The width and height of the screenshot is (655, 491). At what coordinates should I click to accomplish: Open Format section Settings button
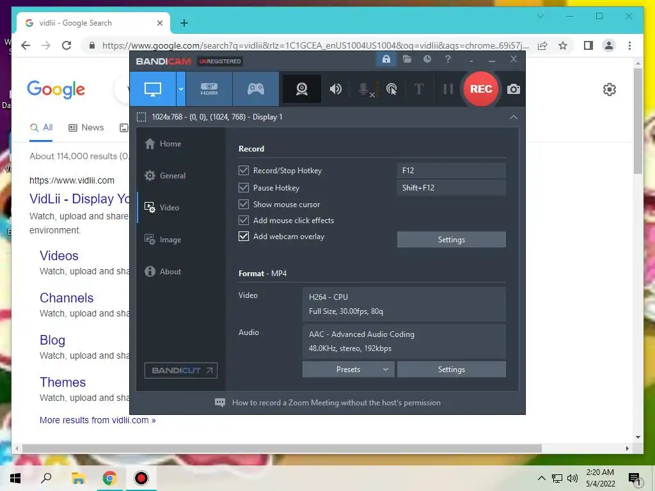[451, 370]
